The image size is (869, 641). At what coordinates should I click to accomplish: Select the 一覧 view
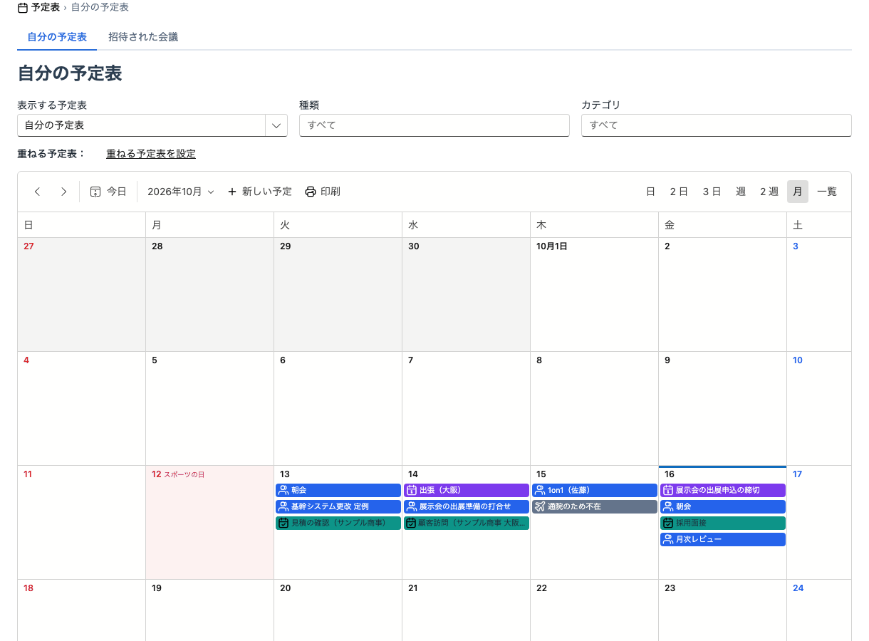[x=827, y=192]
